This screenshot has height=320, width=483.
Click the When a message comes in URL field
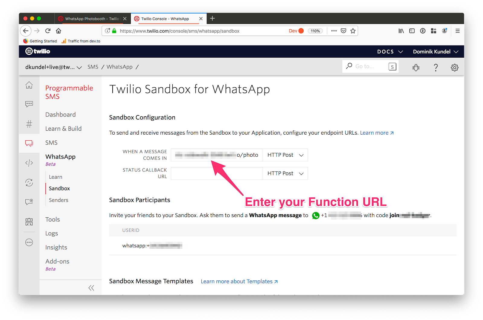pos(217,155)
